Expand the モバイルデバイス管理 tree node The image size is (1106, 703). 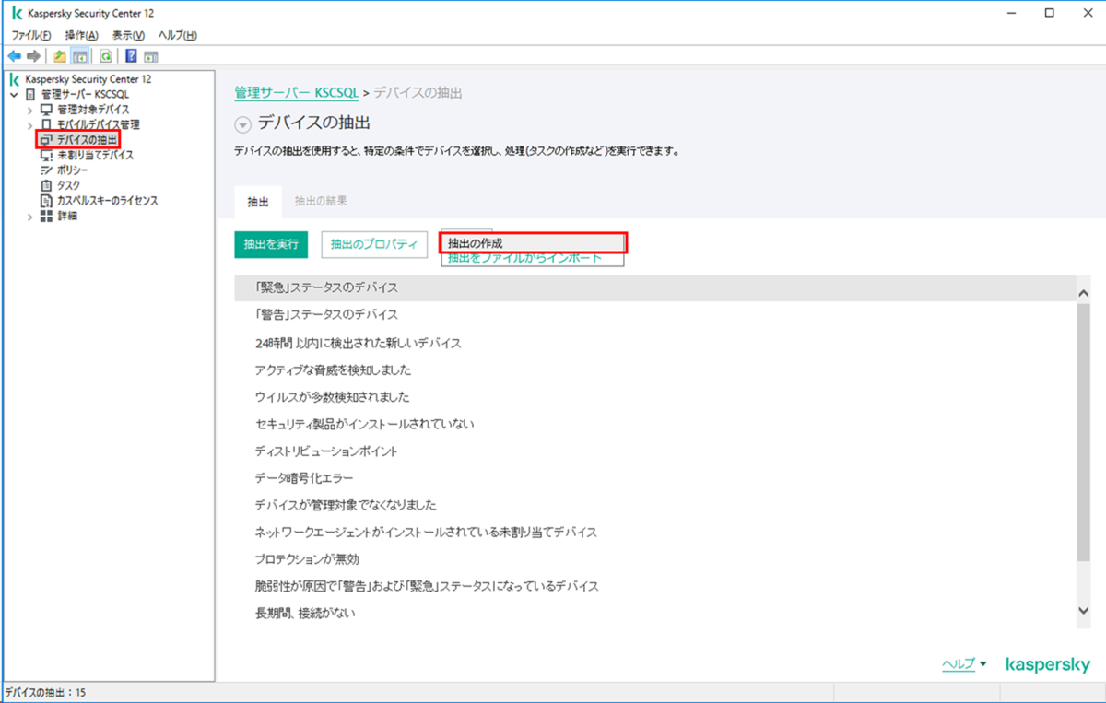point(29,124)
